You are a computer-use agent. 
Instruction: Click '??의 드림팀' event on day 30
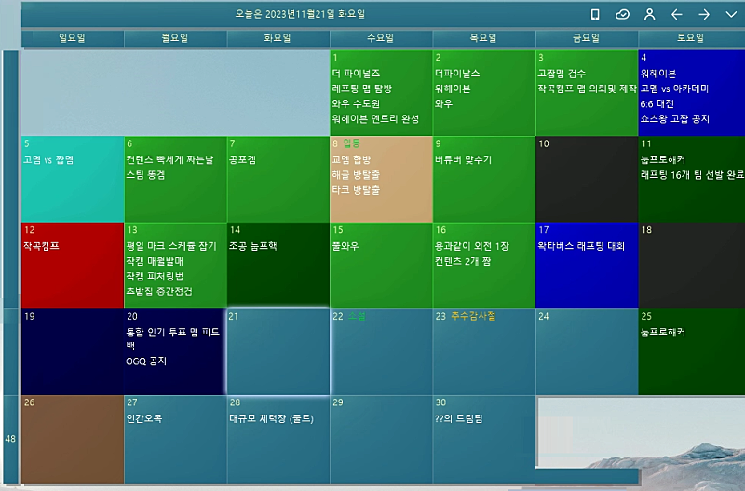point(459,418)
